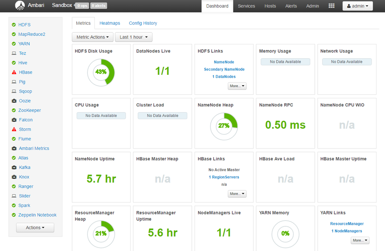Click Tez client laptop icon
385x251 pixels.
click(14, 53)
